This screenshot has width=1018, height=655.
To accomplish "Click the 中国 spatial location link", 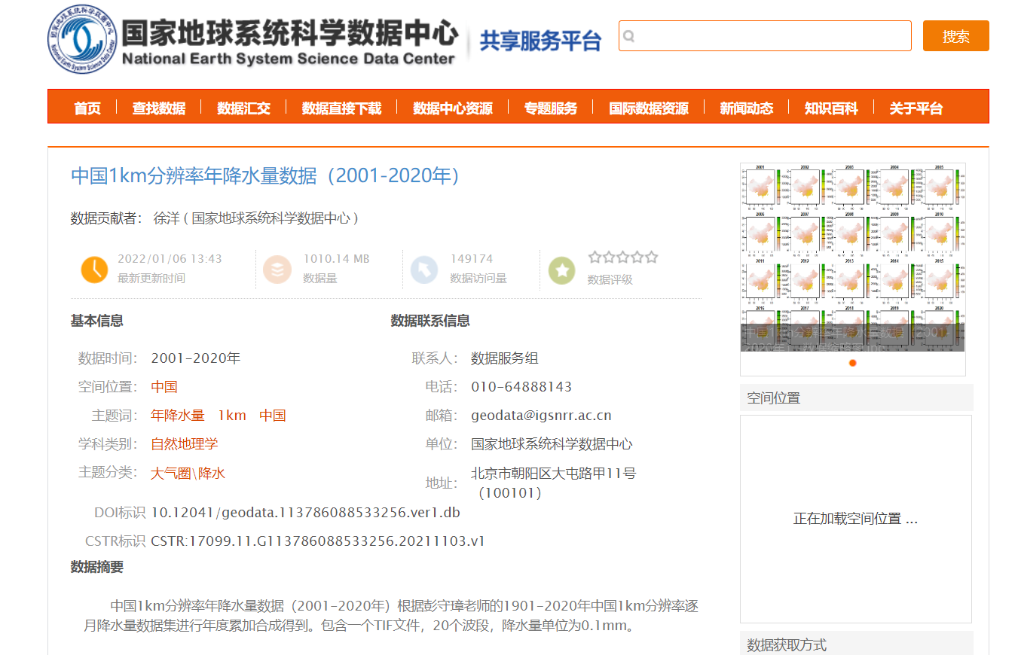I will click(x=164, y=387).
